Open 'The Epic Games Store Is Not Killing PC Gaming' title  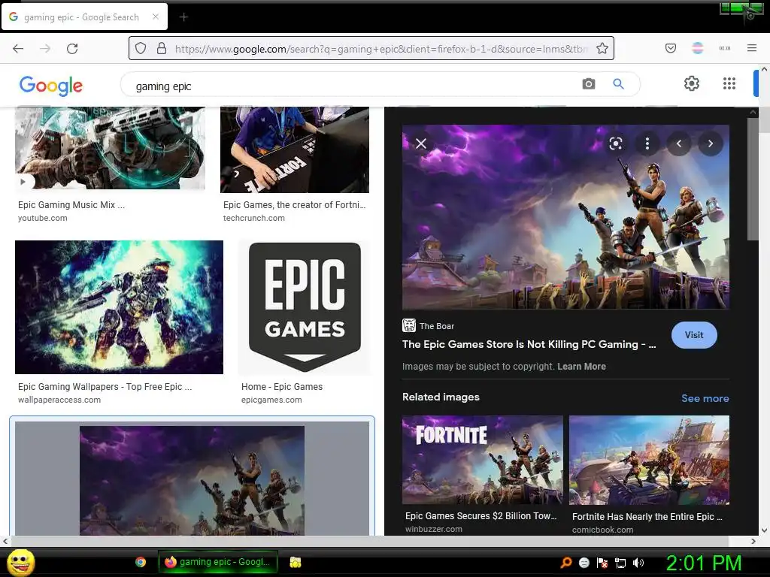click(x=529, y=344)
